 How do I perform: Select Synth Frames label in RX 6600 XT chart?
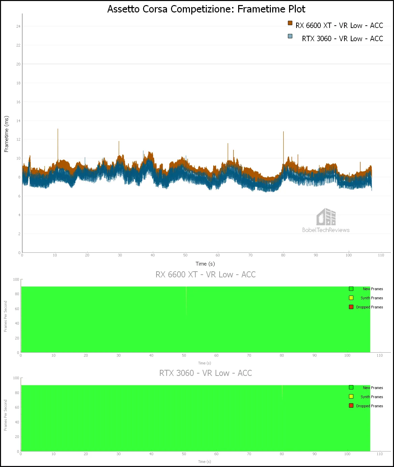tap(372, 298)
